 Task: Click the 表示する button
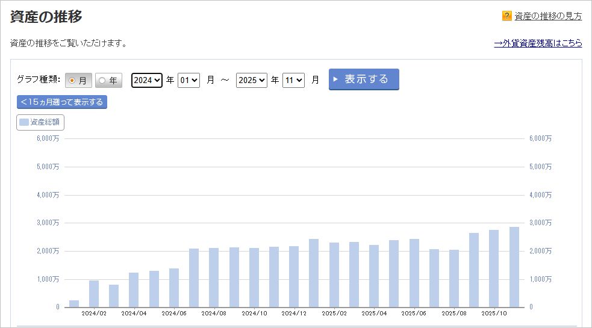pos(364,79)
